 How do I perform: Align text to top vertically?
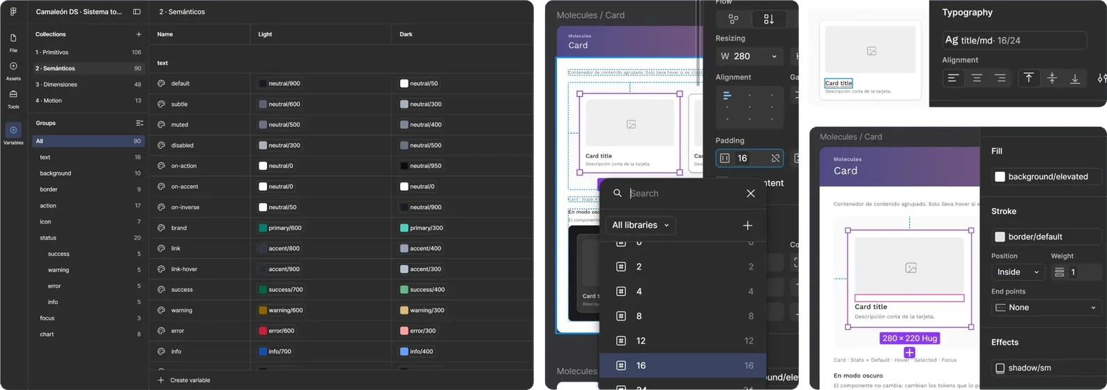tap(1029, 78)
